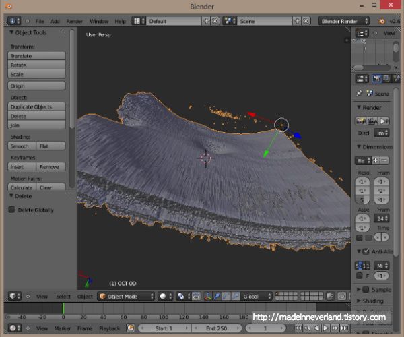Click the Origin button
Image resolution: width=404 pixels, height=337 pixels.
tap(36, 86)
